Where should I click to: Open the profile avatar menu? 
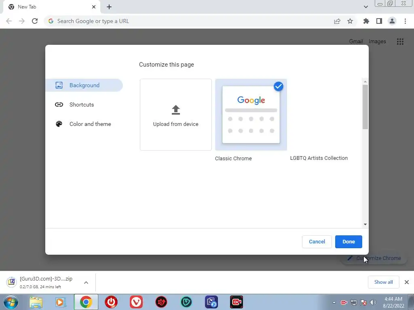[392, 21]
